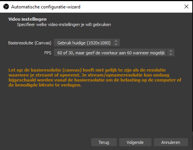Select the 'Gebruik huidige (1920x1080)' text
Image resolution: width=193 pixels, height=150 pixels.
(84, 43)
